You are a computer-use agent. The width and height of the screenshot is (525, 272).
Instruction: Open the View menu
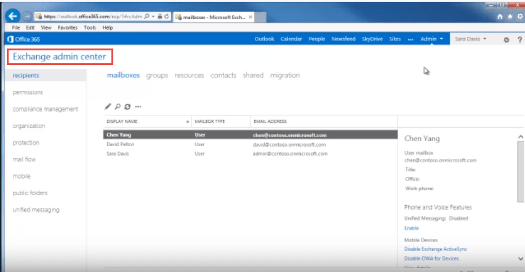coord(46,28)
